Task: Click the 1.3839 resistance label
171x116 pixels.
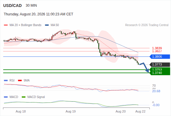Action: pyautogui.click(x=157, y=48)
